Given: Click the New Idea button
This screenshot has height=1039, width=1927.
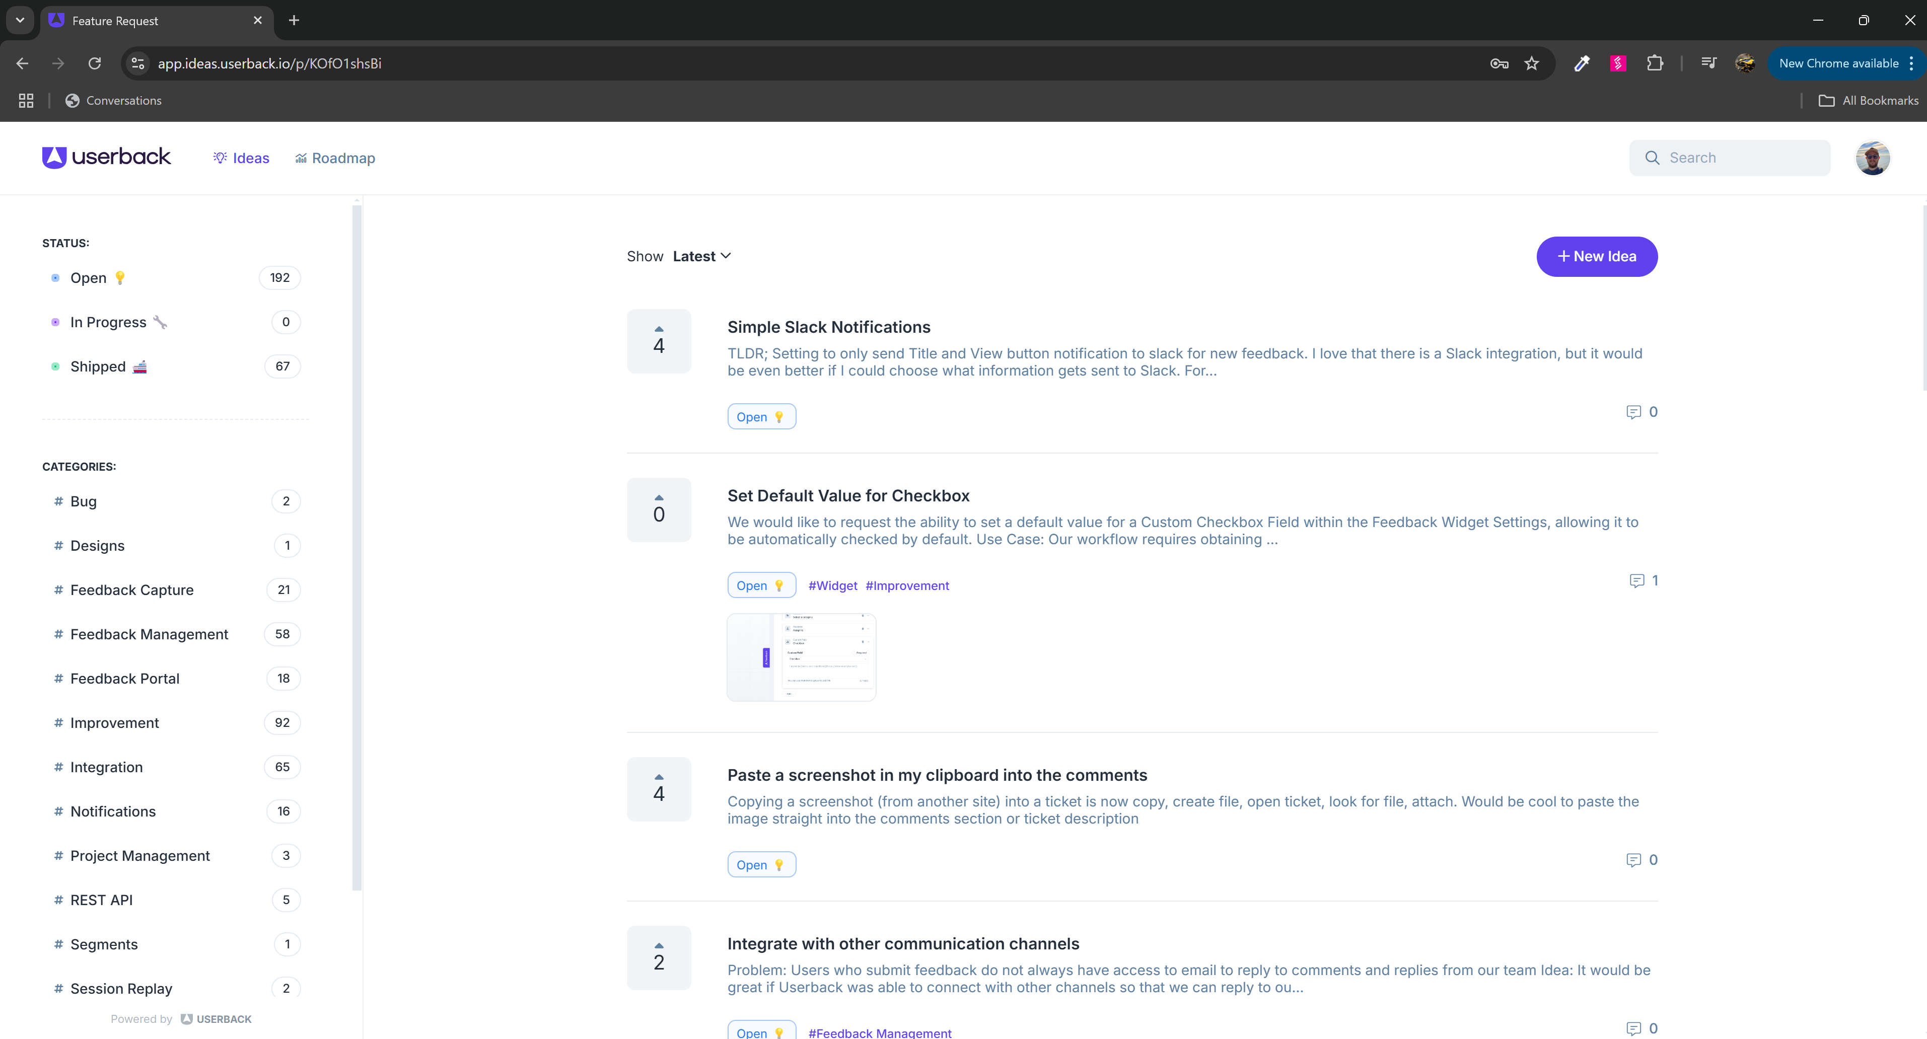Looking at the screenshot, I should pos(1596,257).
